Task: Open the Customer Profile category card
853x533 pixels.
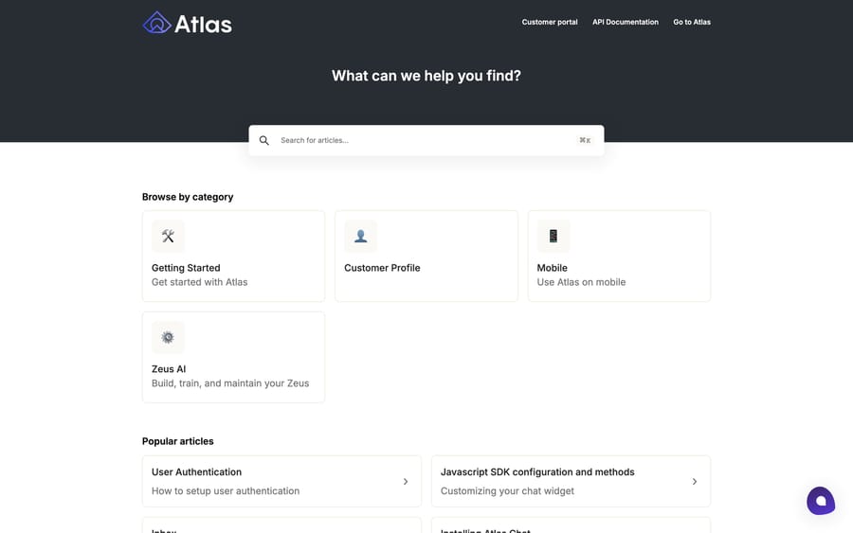Action: click(x=426, y=256)
